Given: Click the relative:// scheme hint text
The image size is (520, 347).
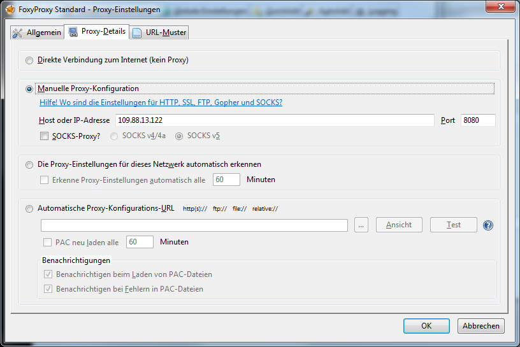Looking at the screenshot, I should click(x=265, y=209).
